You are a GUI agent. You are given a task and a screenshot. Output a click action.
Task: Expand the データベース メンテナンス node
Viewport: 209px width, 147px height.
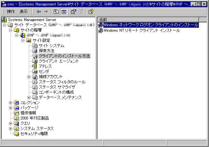pos(29,98)
